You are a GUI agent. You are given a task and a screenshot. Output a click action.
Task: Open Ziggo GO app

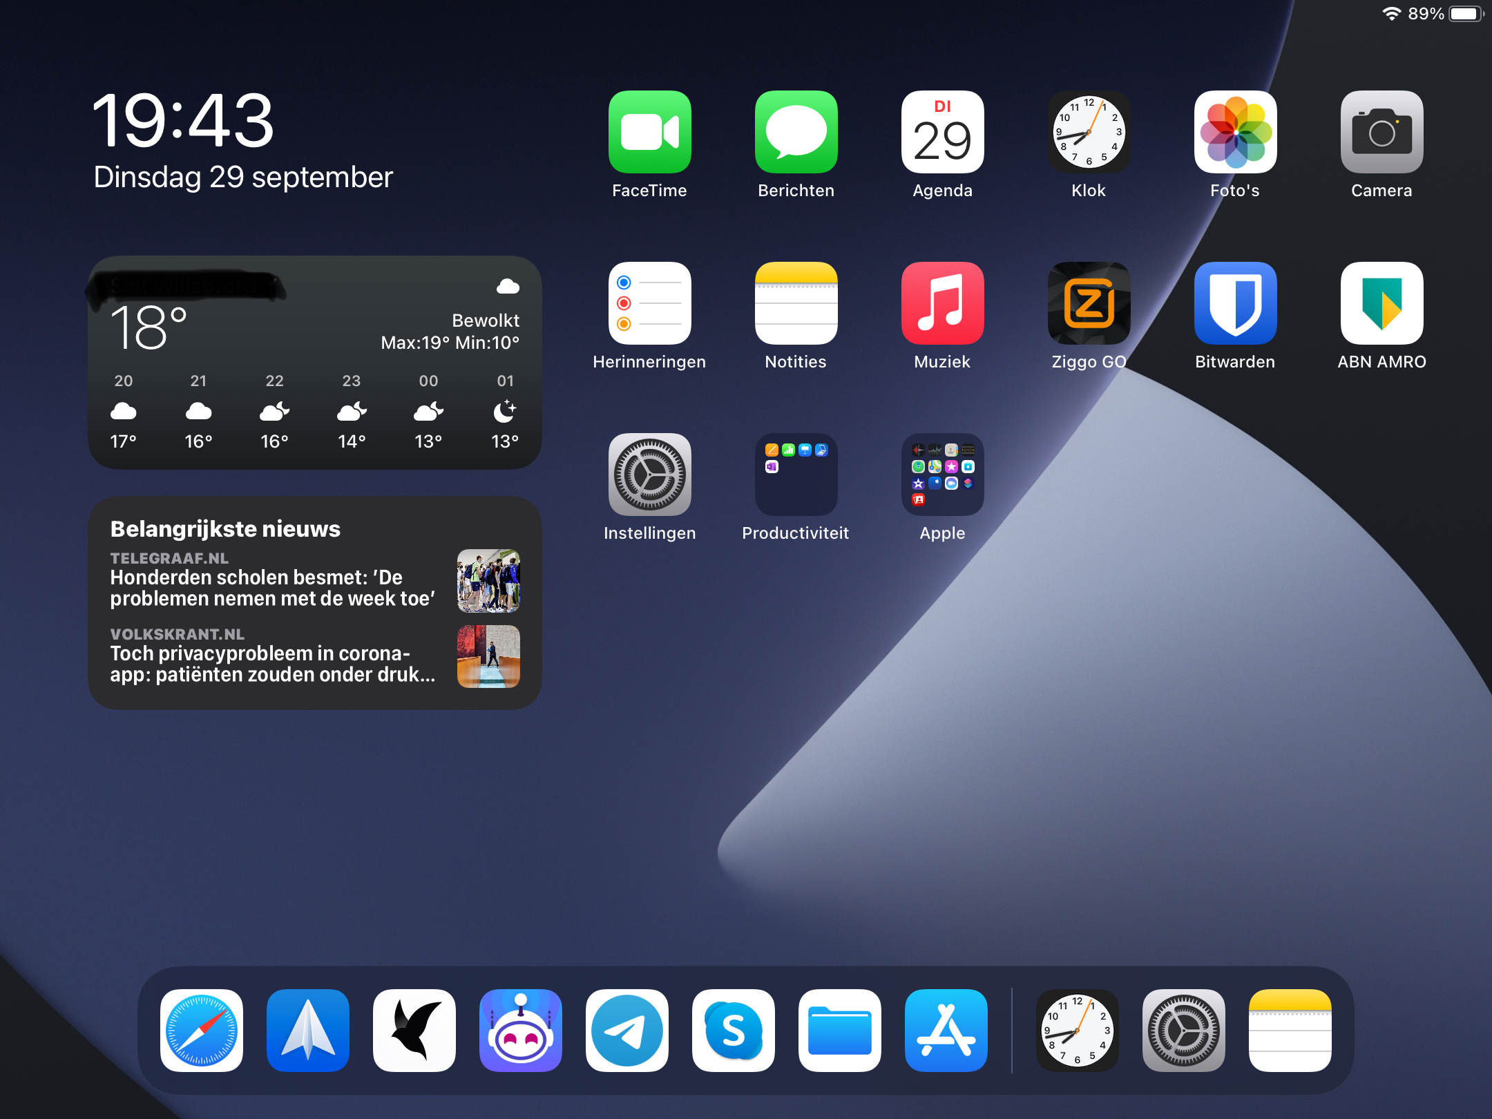click(x=1089, y=303)
